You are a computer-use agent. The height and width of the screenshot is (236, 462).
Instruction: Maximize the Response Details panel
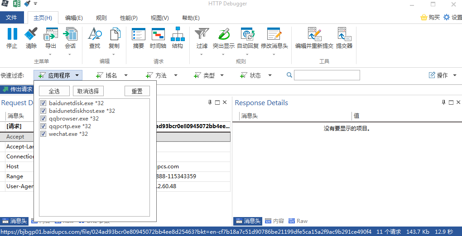[x=451, y=102]
